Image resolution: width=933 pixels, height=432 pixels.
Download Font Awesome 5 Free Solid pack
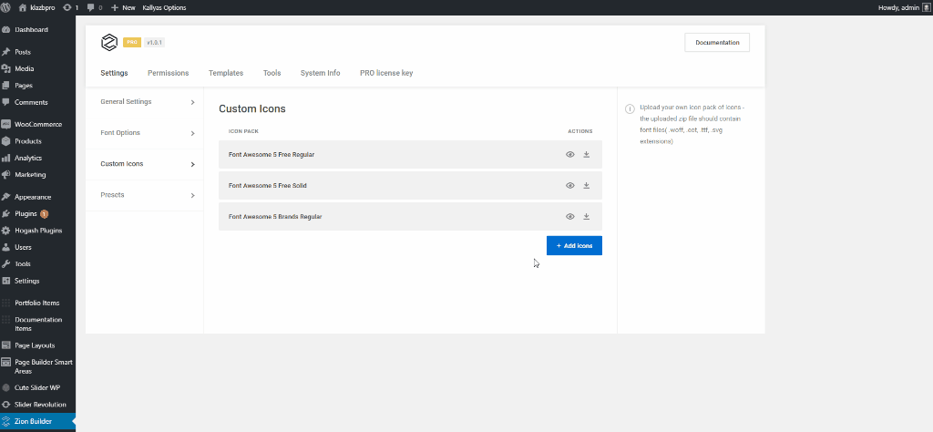click(x=586, y=186)
